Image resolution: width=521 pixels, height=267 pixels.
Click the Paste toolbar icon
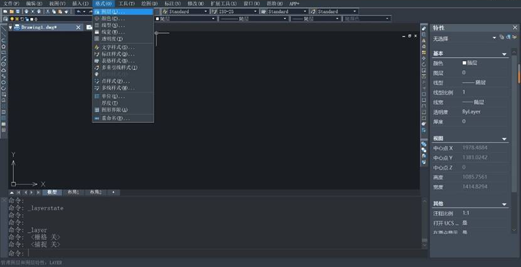[60, 12]
